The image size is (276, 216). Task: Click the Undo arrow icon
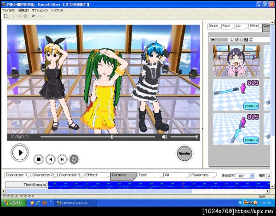point(34,16)
